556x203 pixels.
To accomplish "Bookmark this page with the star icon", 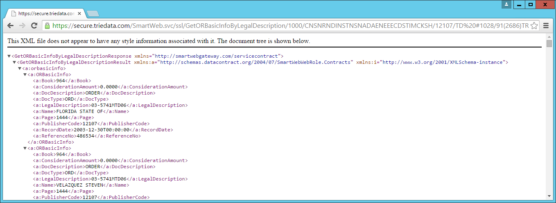I will (534, 26).
